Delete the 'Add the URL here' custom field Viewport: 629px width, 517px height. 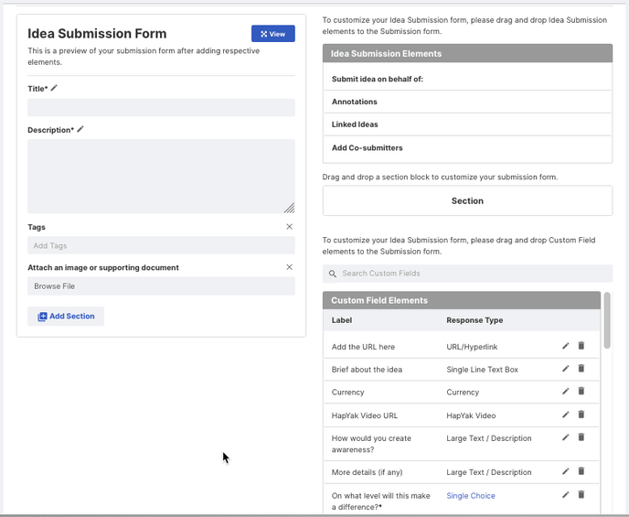[x=581, y=346]
